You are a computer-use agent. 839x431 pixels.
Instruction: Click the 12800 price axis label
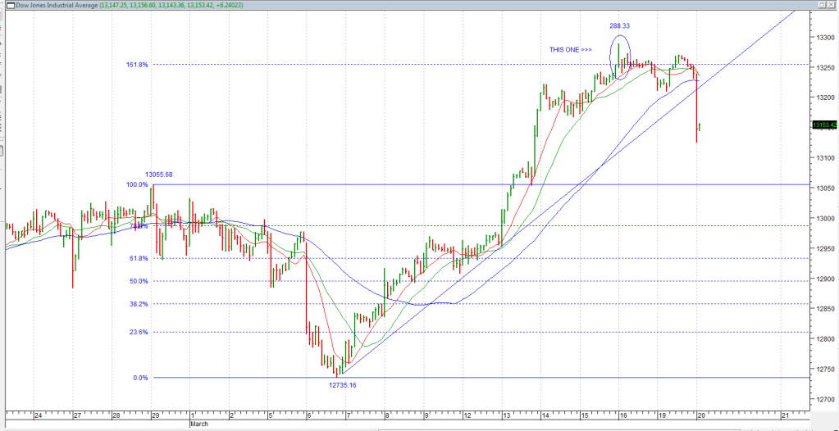tap(824, 339)
